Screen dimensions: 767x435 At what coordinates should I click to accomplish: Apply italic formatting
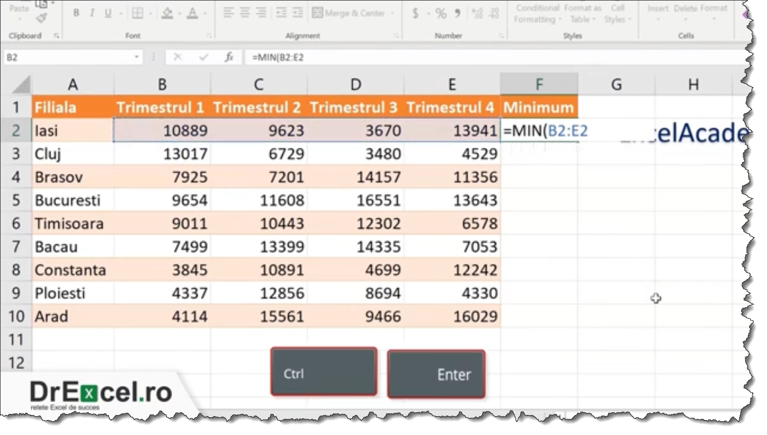point(92,12)
